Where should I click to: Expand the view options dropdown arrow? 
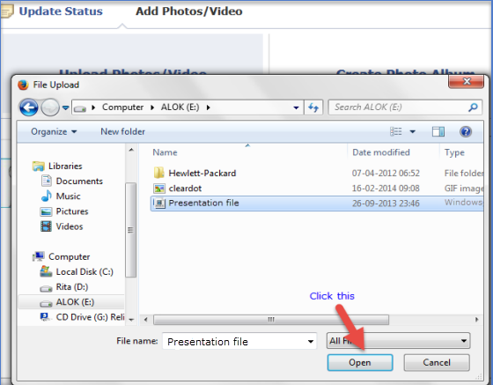[x=413, y=131]
